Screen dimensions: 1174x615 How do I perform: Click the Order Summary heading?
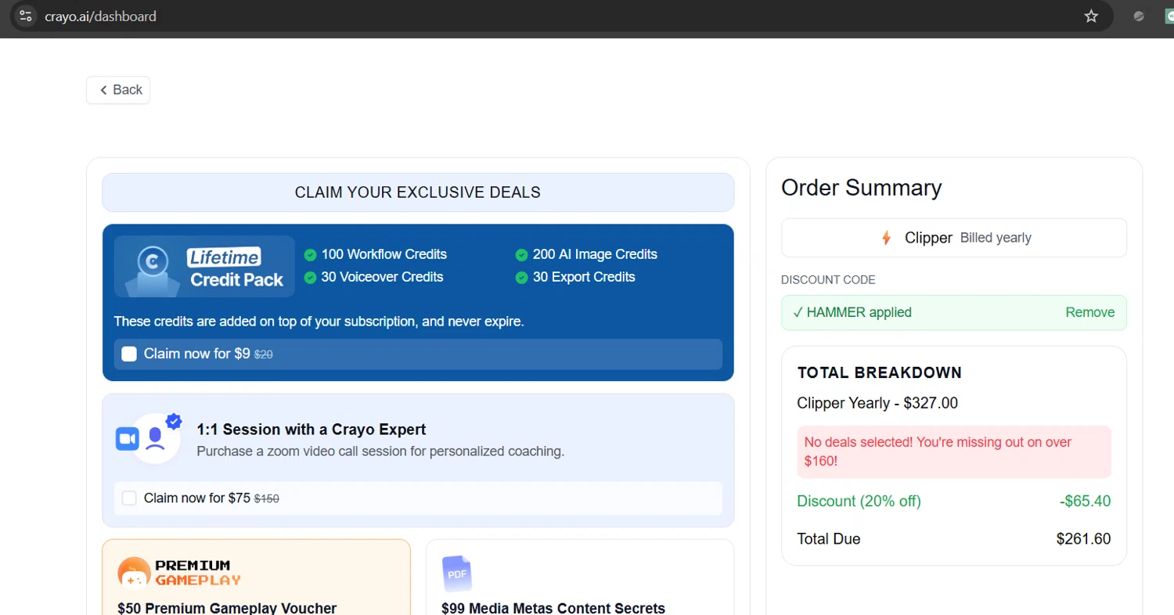pos(861,188)
